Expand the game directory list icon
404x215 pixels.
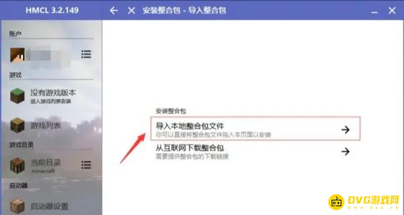coord(86,165)
